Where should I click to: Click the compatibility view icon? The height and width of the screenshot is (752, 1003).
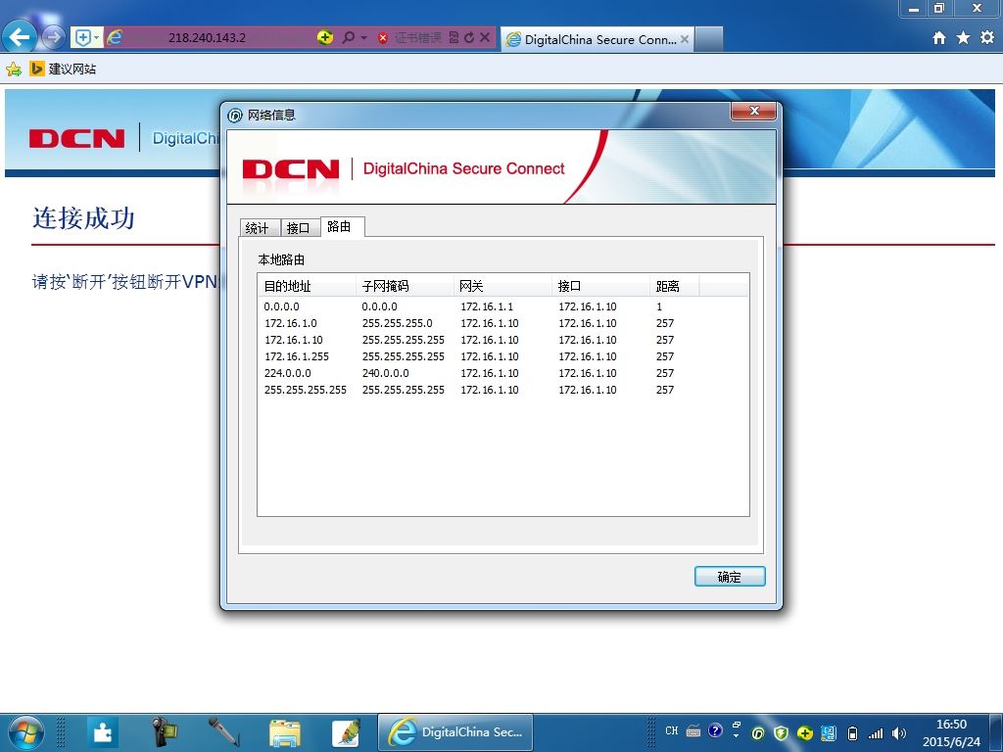tap(454, 38)
